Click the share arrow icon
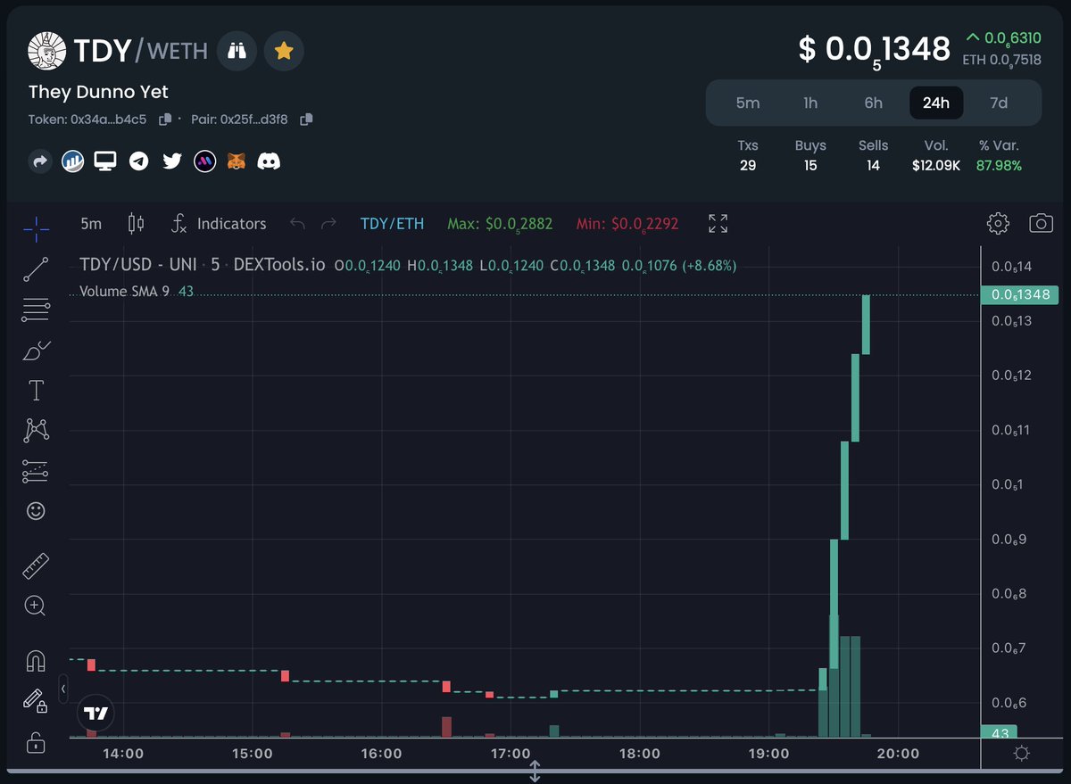This screenshot has height=784, width=1071. point(40,161)
